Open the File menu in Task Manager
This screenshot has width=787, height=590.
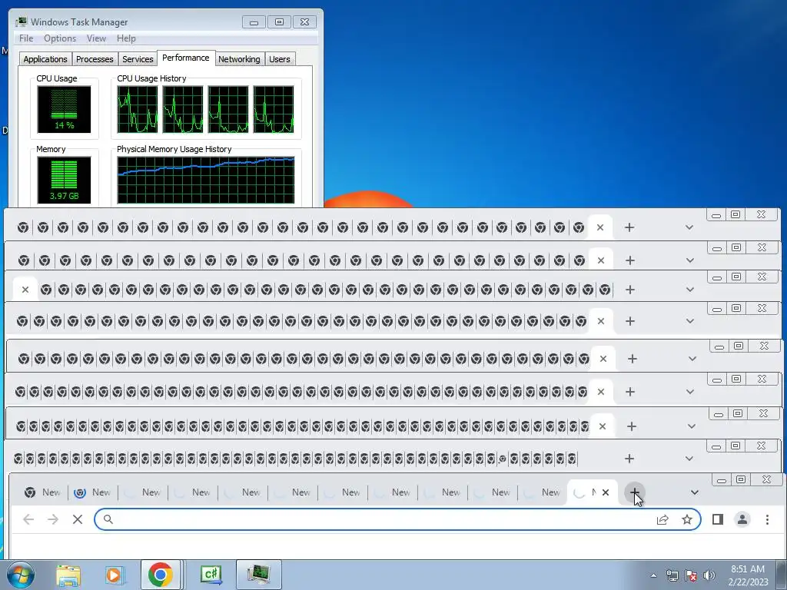coord(26,38)
